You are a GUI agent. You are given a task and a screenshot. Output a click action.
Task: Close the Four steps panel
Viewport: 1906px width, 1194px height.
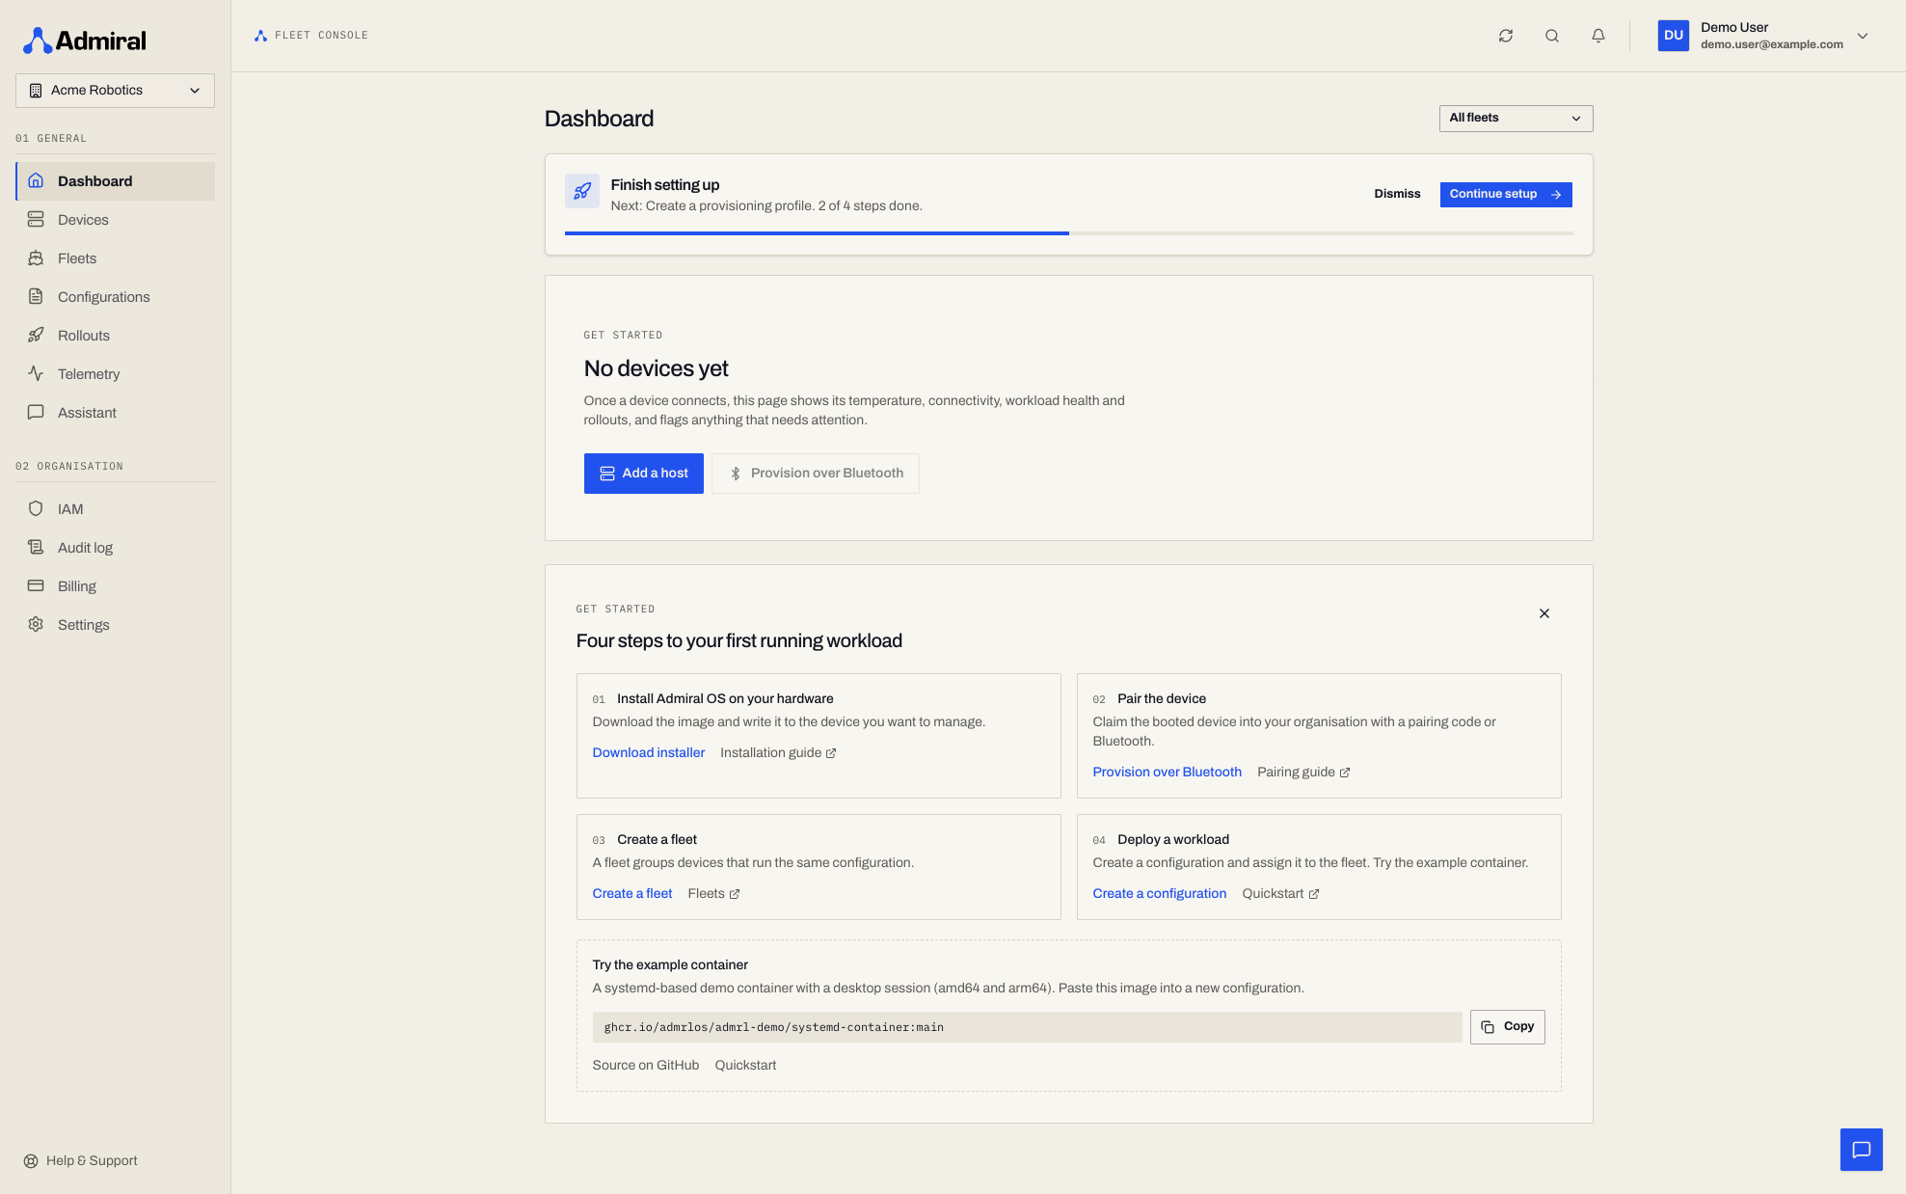click(1544, 613)
